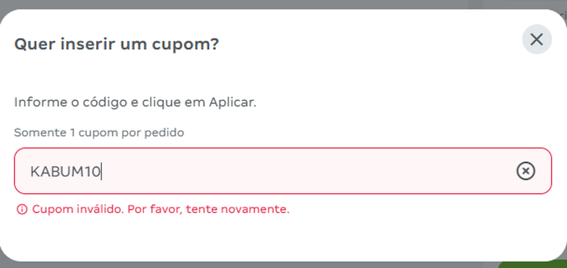Click the red error info icon
Viewport: 567px width, 268px height.
coord(21,210)
